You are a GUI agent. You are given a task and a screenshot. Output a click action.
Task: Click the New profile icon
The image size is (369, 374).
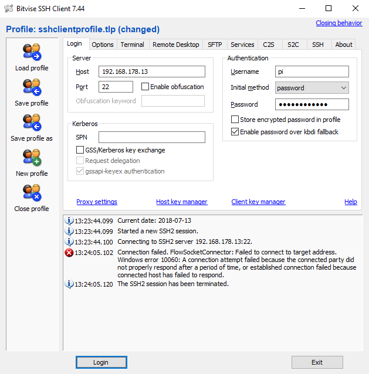click(32, 158)
